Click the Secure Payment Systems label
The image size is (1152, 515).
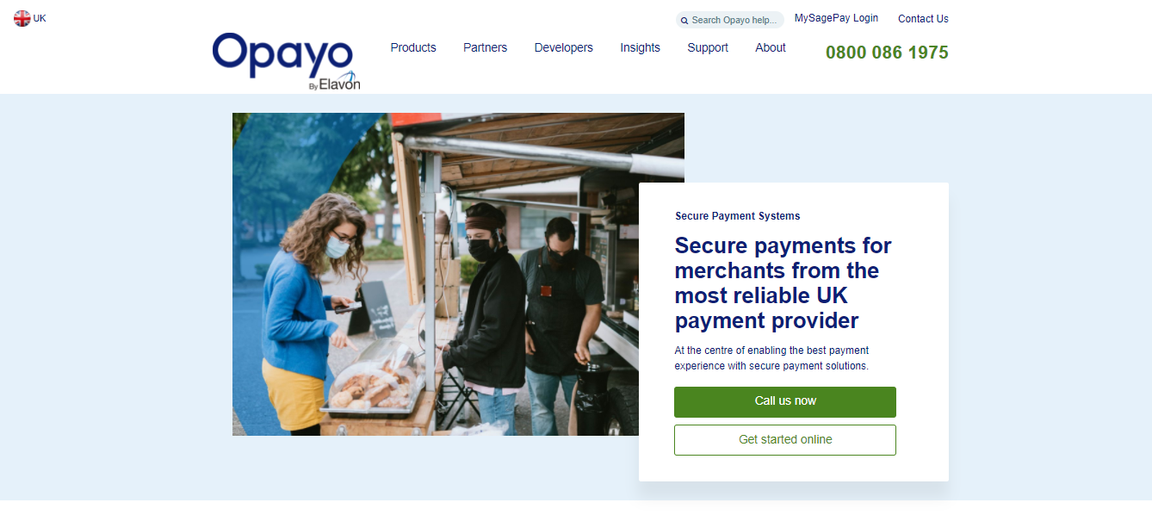point(738,216)
